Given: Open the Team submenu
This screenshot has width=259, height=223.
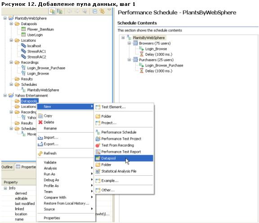Looking at the screenshot, I should pyautogui.click(x=65, y=192).
